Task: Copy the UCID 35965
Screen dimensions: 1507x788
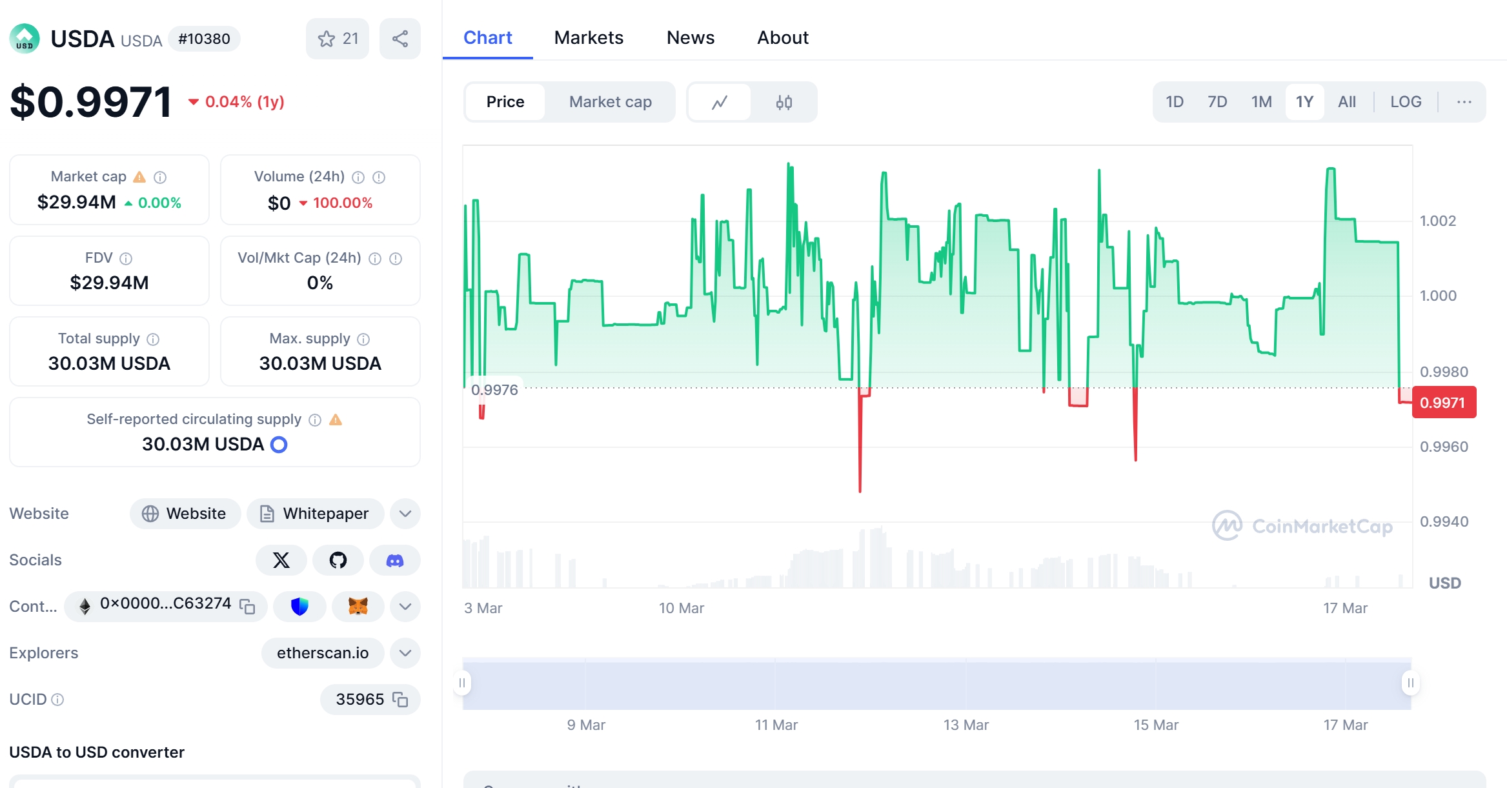Action: point(400,700)
